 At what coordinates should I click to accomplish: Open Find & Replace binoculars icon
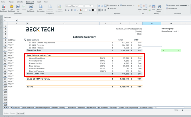[159, 6]
